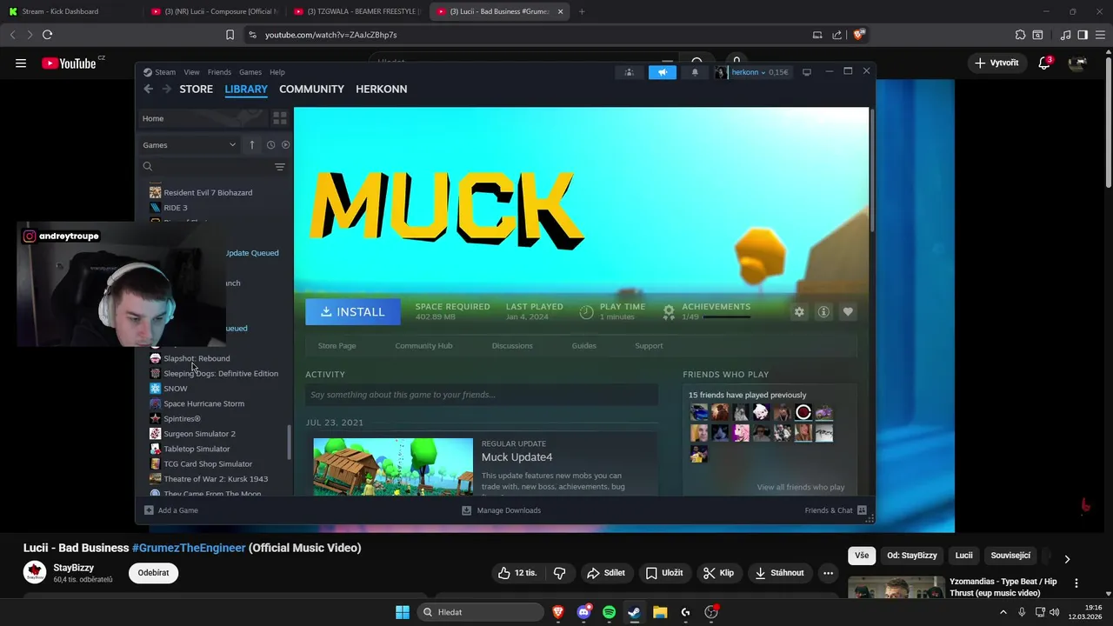Select Slapshot: Rebound in library

197,358
